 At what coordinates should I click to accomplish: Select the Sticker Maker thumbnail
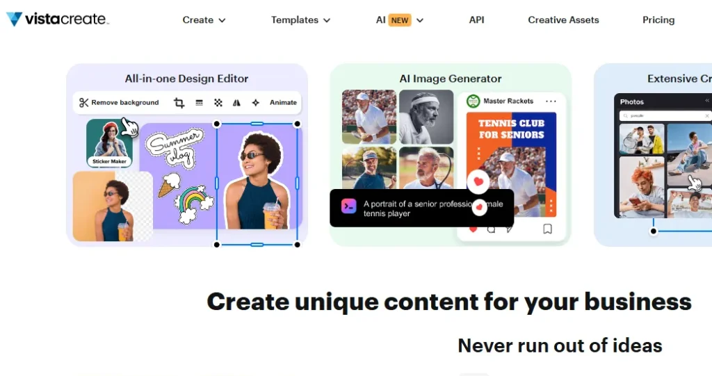(109, 144)
